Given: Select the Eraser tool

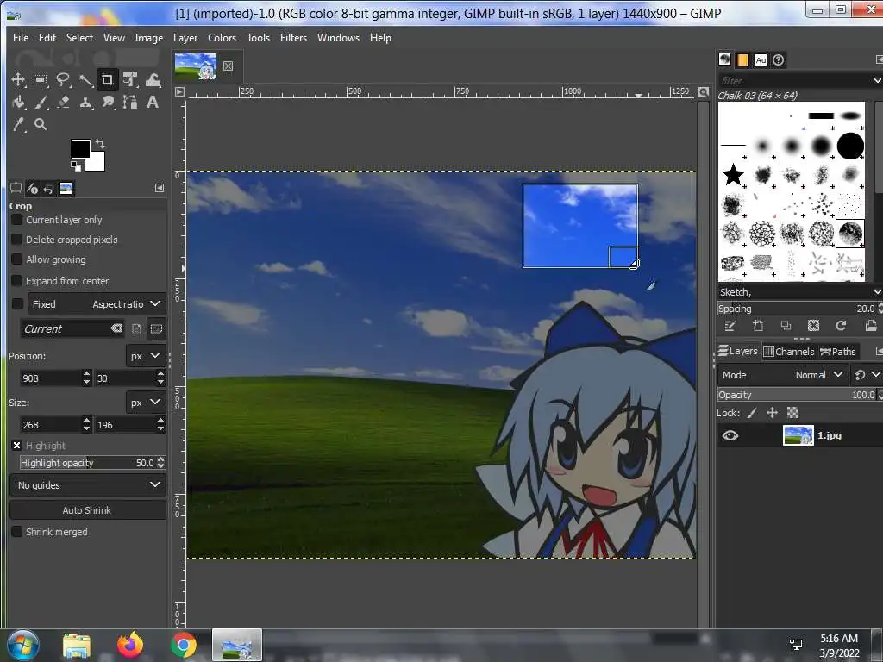Looking at the screenshot, I should 62,103.
